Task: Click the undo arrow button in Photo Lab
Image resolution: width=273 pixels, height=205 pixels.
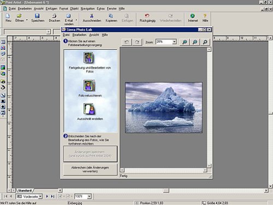Action: [x=127, y=42]
